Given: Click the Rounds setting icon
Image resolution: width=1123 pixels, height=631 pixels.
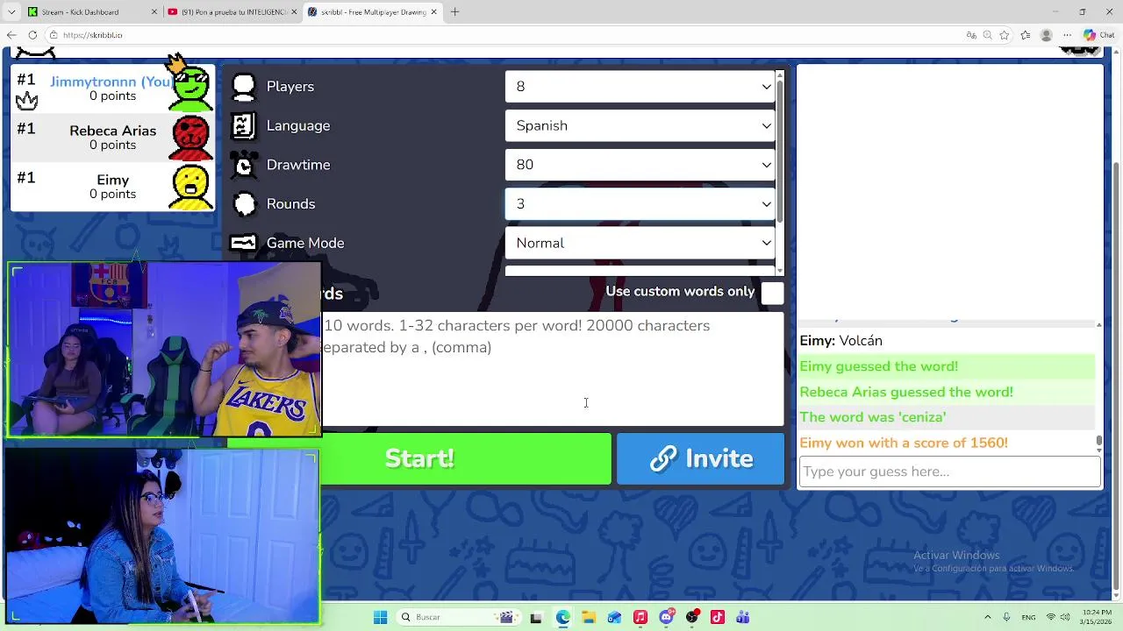Looking at the screenshot, I should pyautogui.click(x=243, y=204).
